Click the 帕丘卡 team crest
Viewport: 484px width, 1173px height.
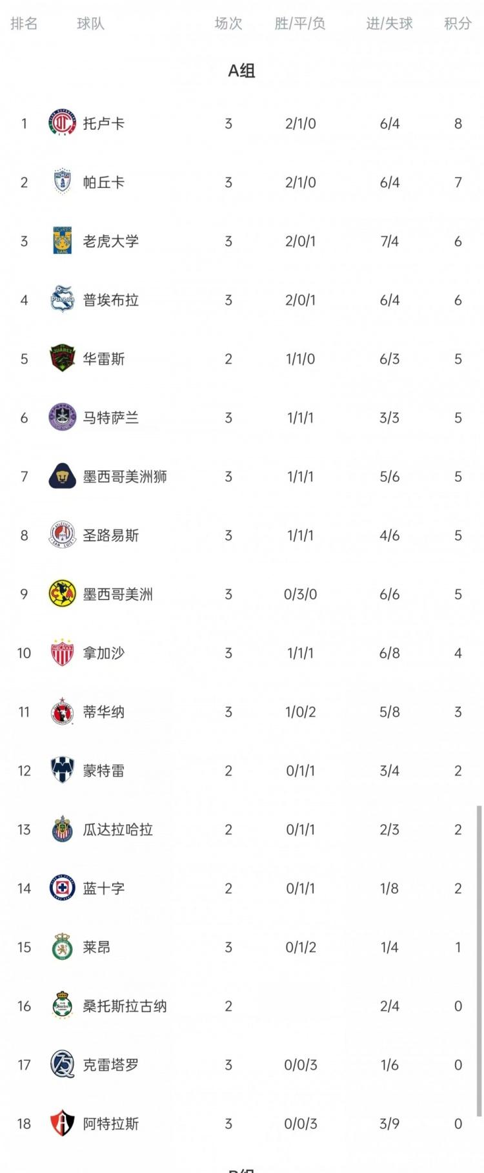63,182
